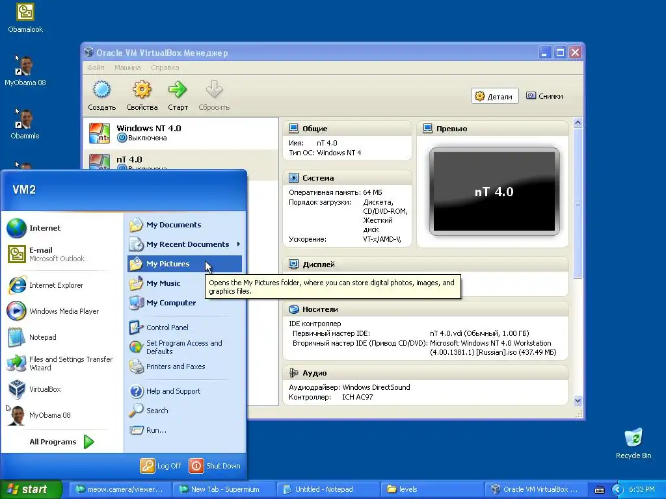The height and width of the screenshot is (499, 666).
Task: Open the Справка help menu
Action: (165, 68)
